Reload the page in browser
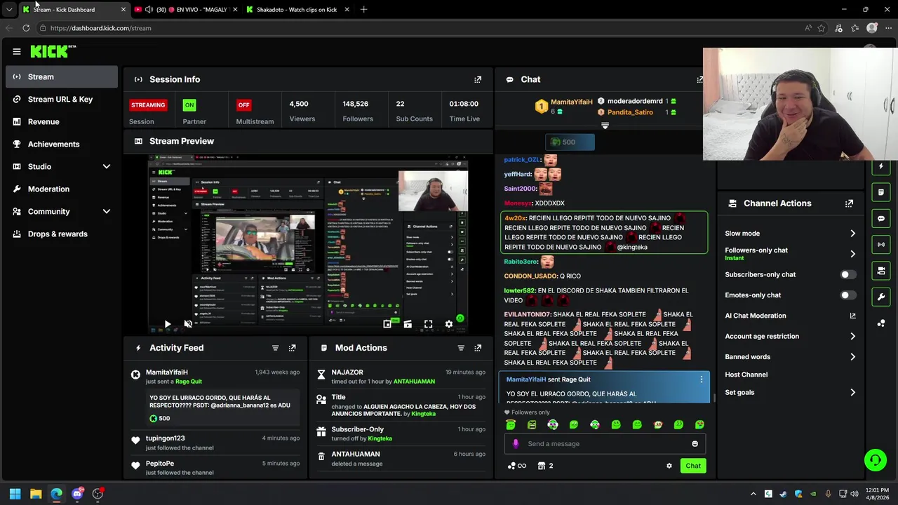 coord(26,28)
